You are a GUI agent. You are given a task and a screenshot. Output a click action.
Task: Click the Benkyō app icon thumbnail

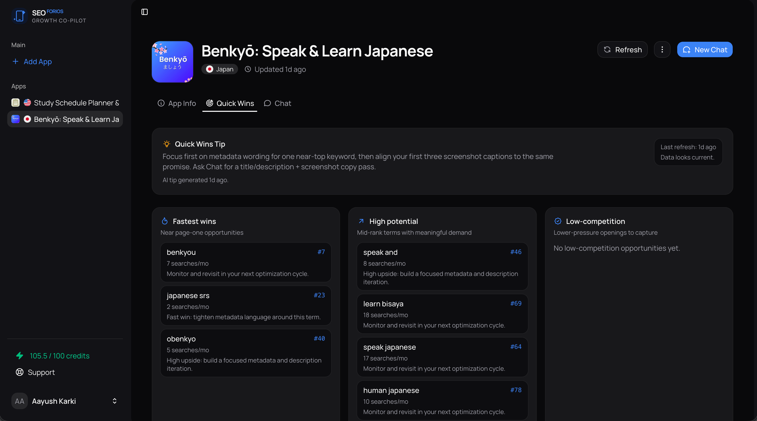pyautogui.click(x=172, y=62)
